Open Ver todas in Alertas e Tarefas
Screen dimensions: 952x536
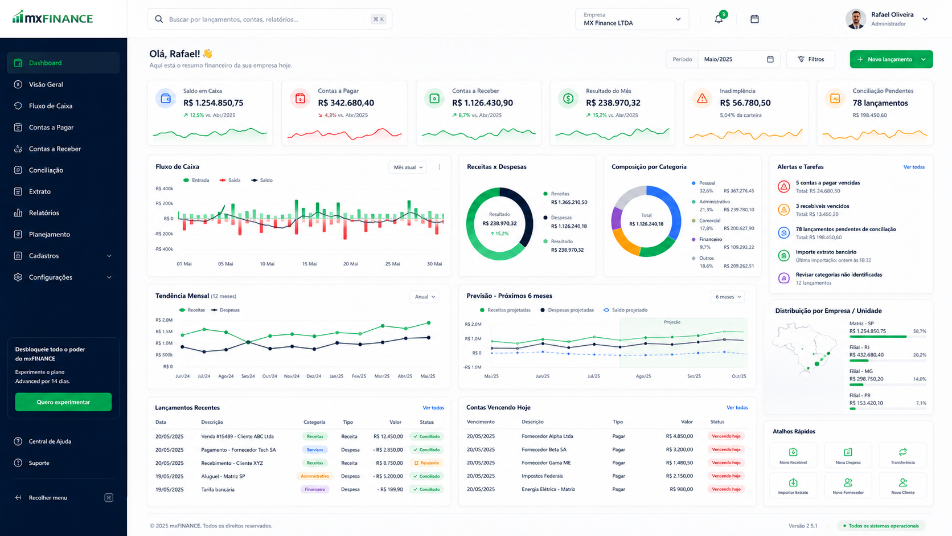pos(914,167)
